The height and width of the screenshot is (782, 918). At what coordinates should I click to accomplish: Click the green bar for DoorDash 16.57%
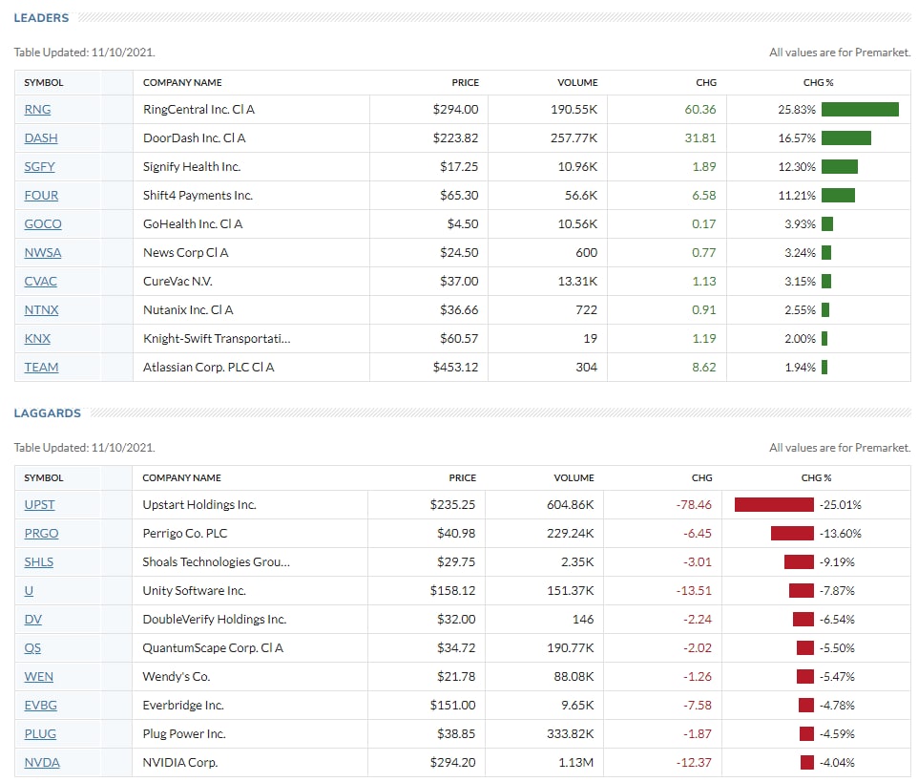click(x=846, y=138)
